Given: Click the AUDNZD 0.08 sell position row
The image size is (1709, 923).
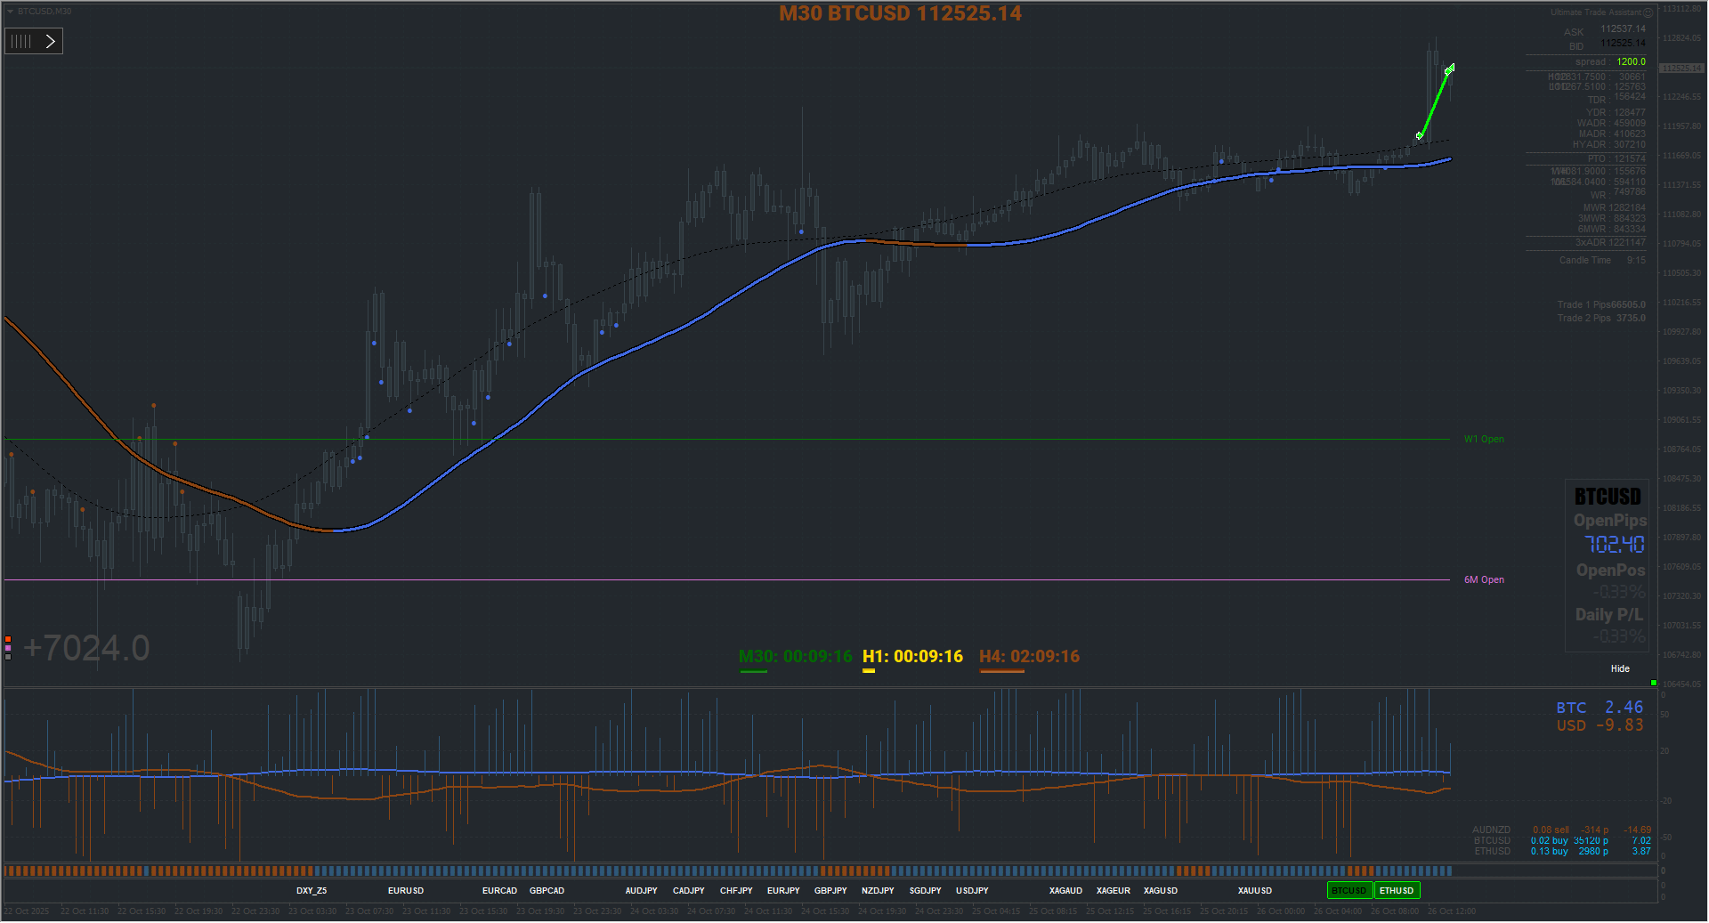Looking at the screenshot, I should [x=1561, y=830].
